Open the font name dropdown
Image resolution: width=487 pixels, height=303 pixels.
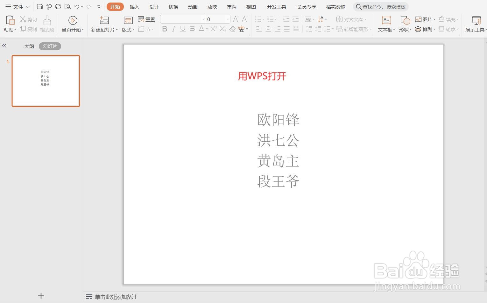coord(204,19)
